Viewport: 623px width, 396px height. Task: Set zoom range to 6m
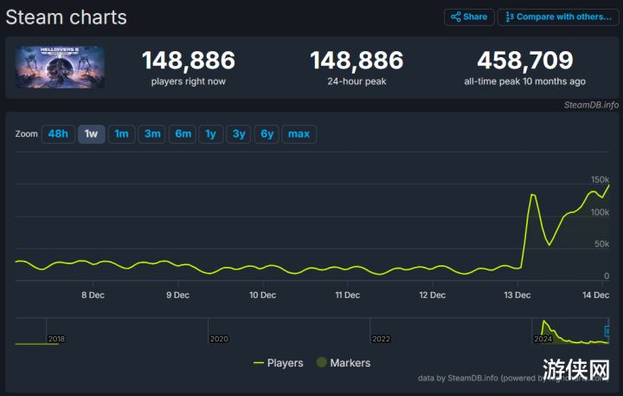pos(183,134)
